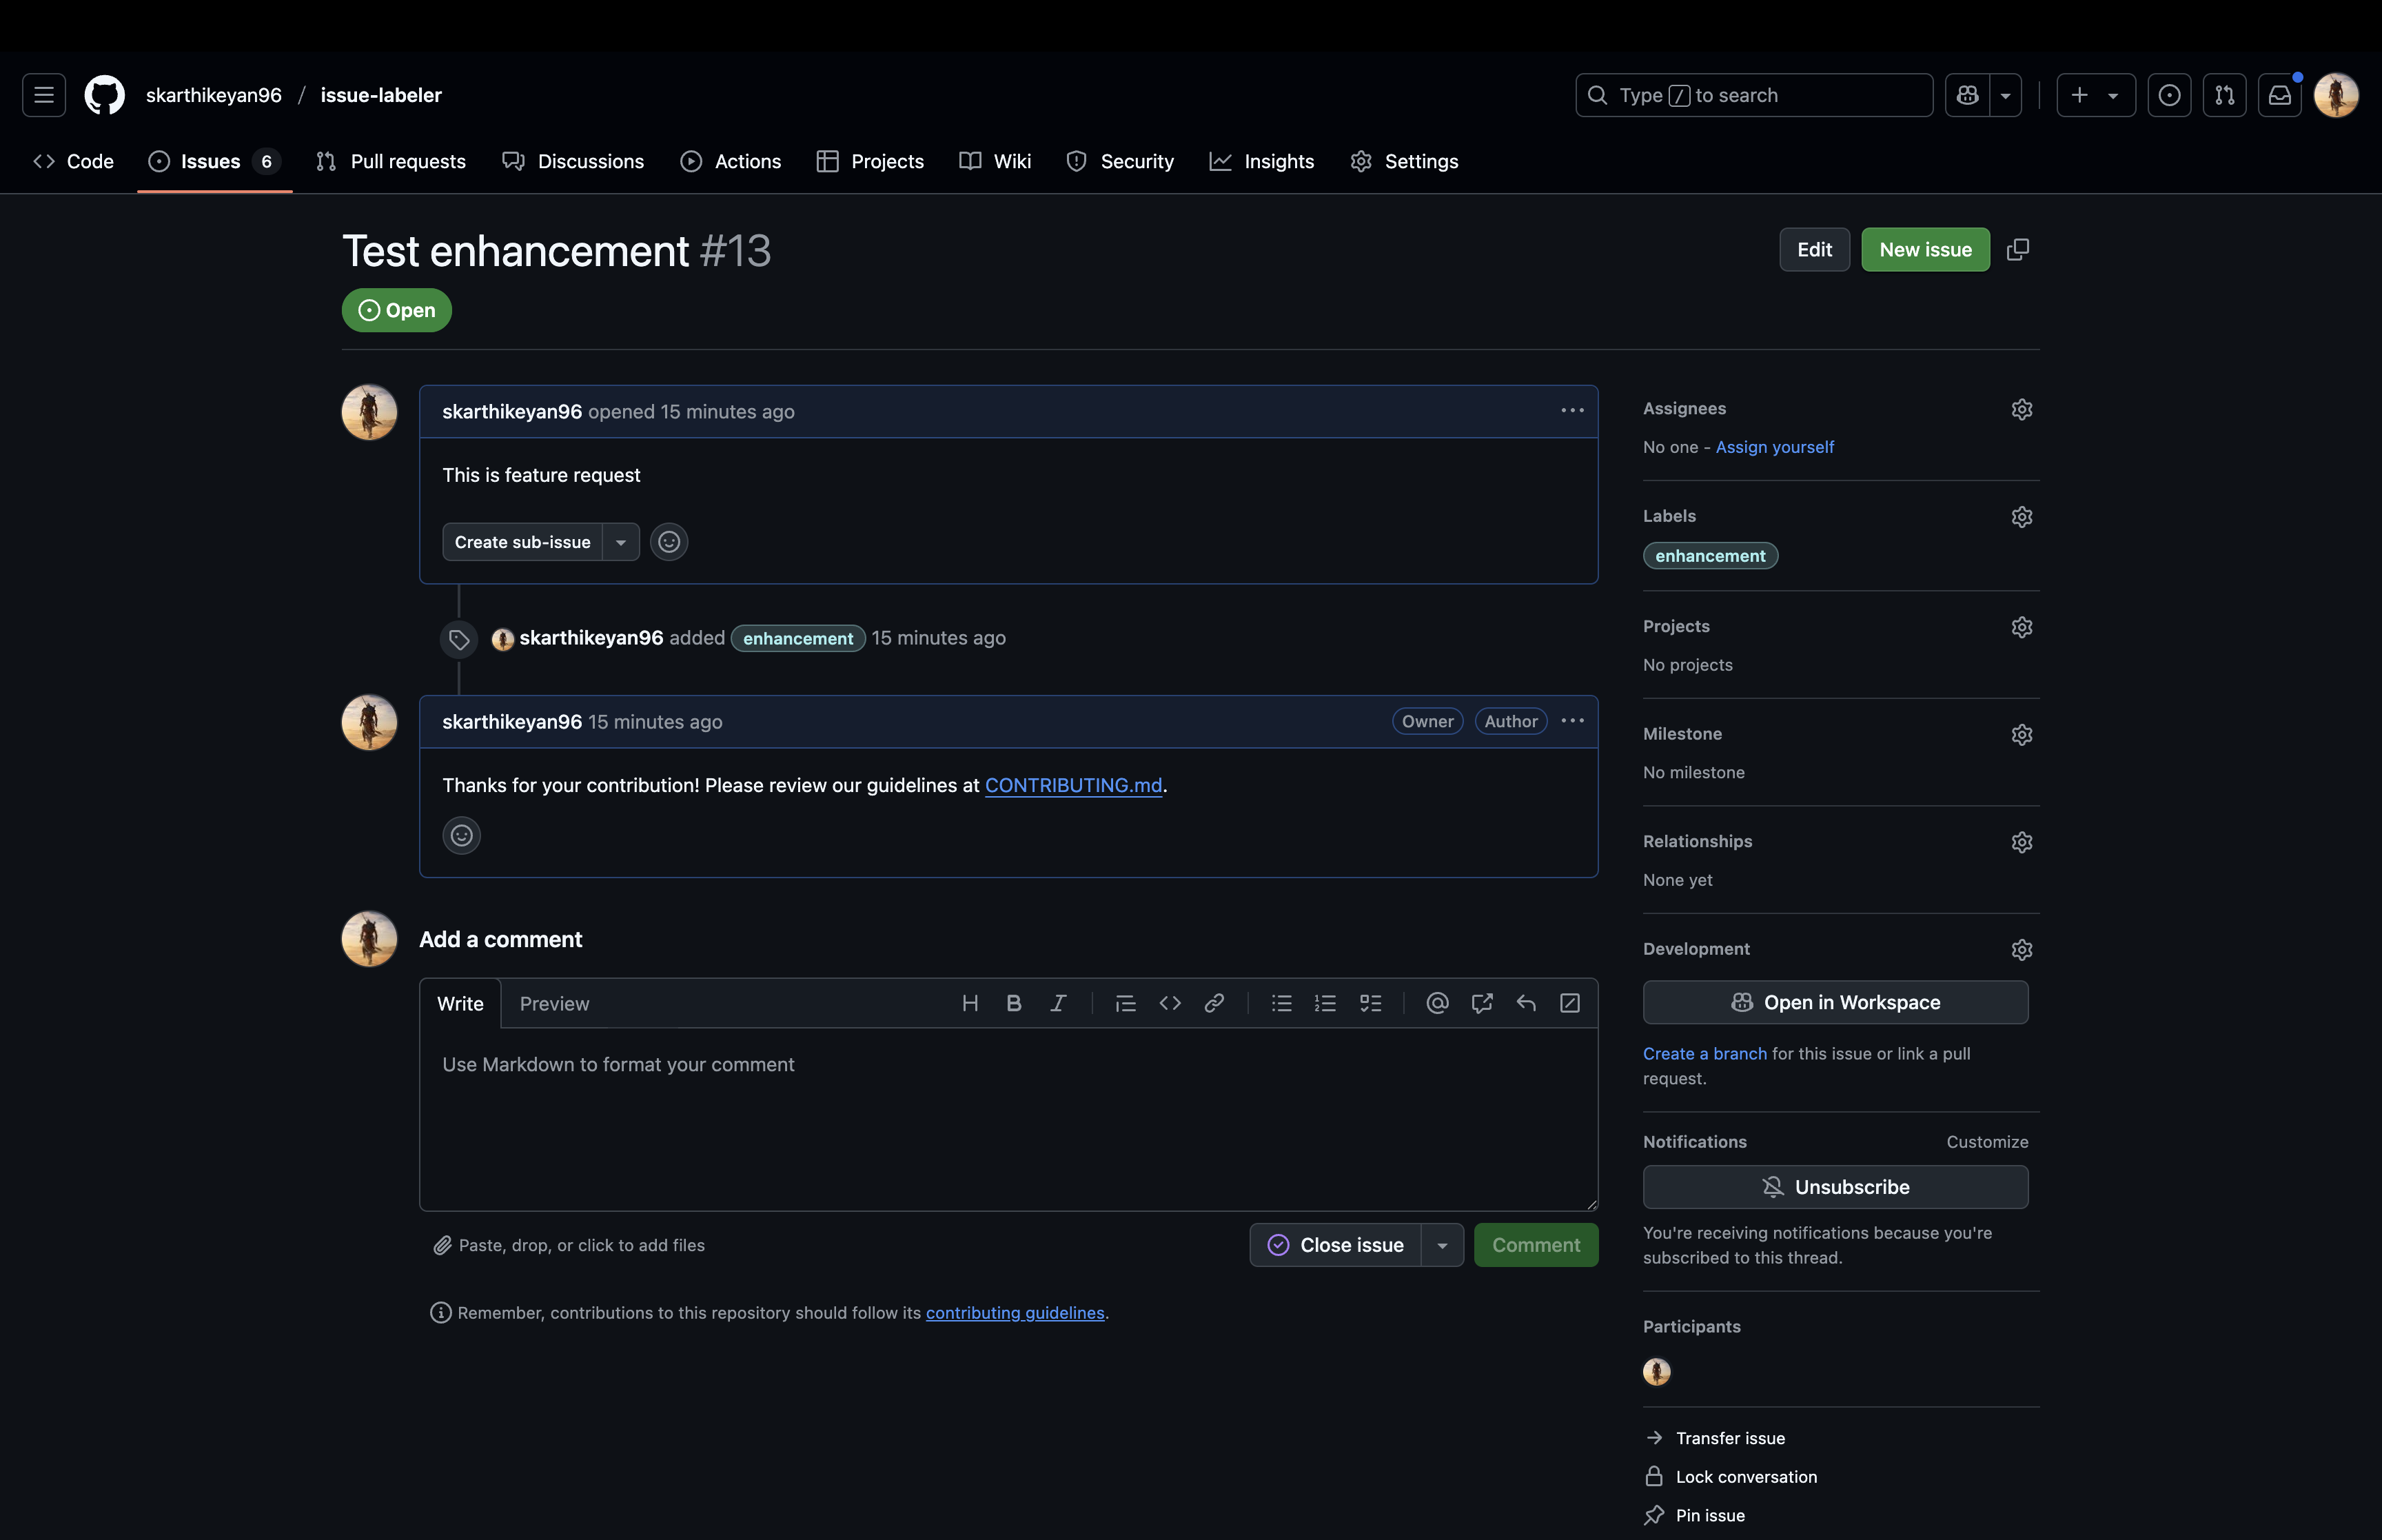Insert saved reply from toolbar
This screenshot has width=2382, height=1540.
click(x=1525, y=1003)
